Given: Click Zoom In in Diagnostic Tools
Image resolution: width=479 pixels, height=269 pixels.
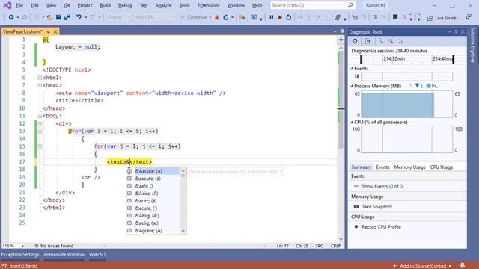Looking at the screenshot, I should [x=381, y=41].
